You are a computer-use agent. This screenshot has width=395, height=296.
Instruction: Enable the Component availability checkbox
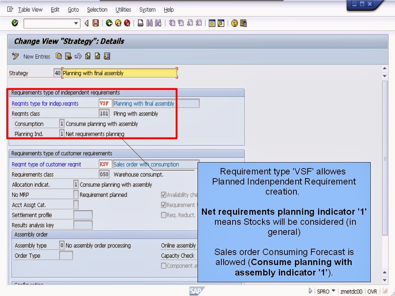coord(163,265)
